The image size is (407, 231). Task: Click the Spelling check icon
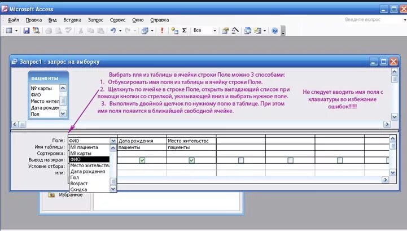click(x=68, y=30)
